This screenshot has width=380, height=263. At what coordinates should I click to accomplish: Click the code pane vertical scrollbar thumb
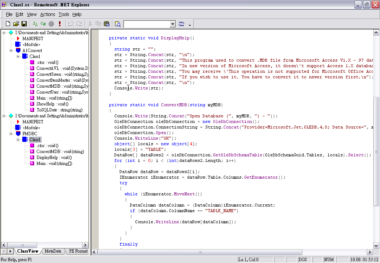(376, 152)
